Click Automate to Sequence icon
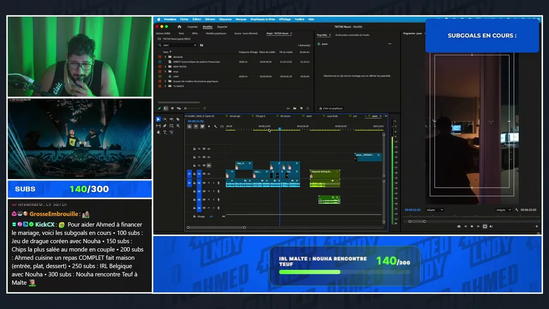Viewport: 549px width, 309px height. point(289,108)
